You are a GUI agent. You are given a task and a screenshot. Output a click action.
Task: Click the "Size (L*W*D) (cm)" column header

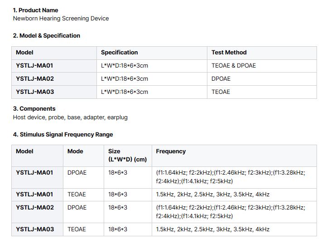point(127,155)
